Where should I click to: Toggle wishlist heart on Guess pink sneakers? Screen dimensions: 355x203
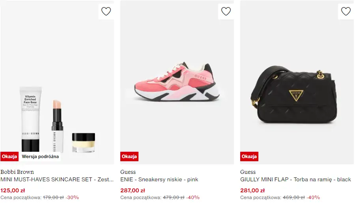[226, 11]
